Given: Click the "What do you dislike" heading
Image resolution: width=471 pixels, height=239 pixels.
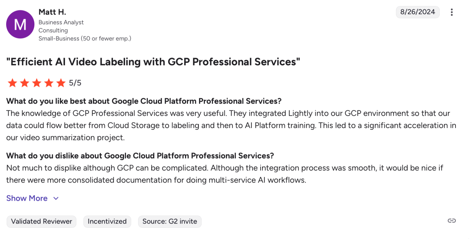Looking at the screenshot, I should click(140, 156).
